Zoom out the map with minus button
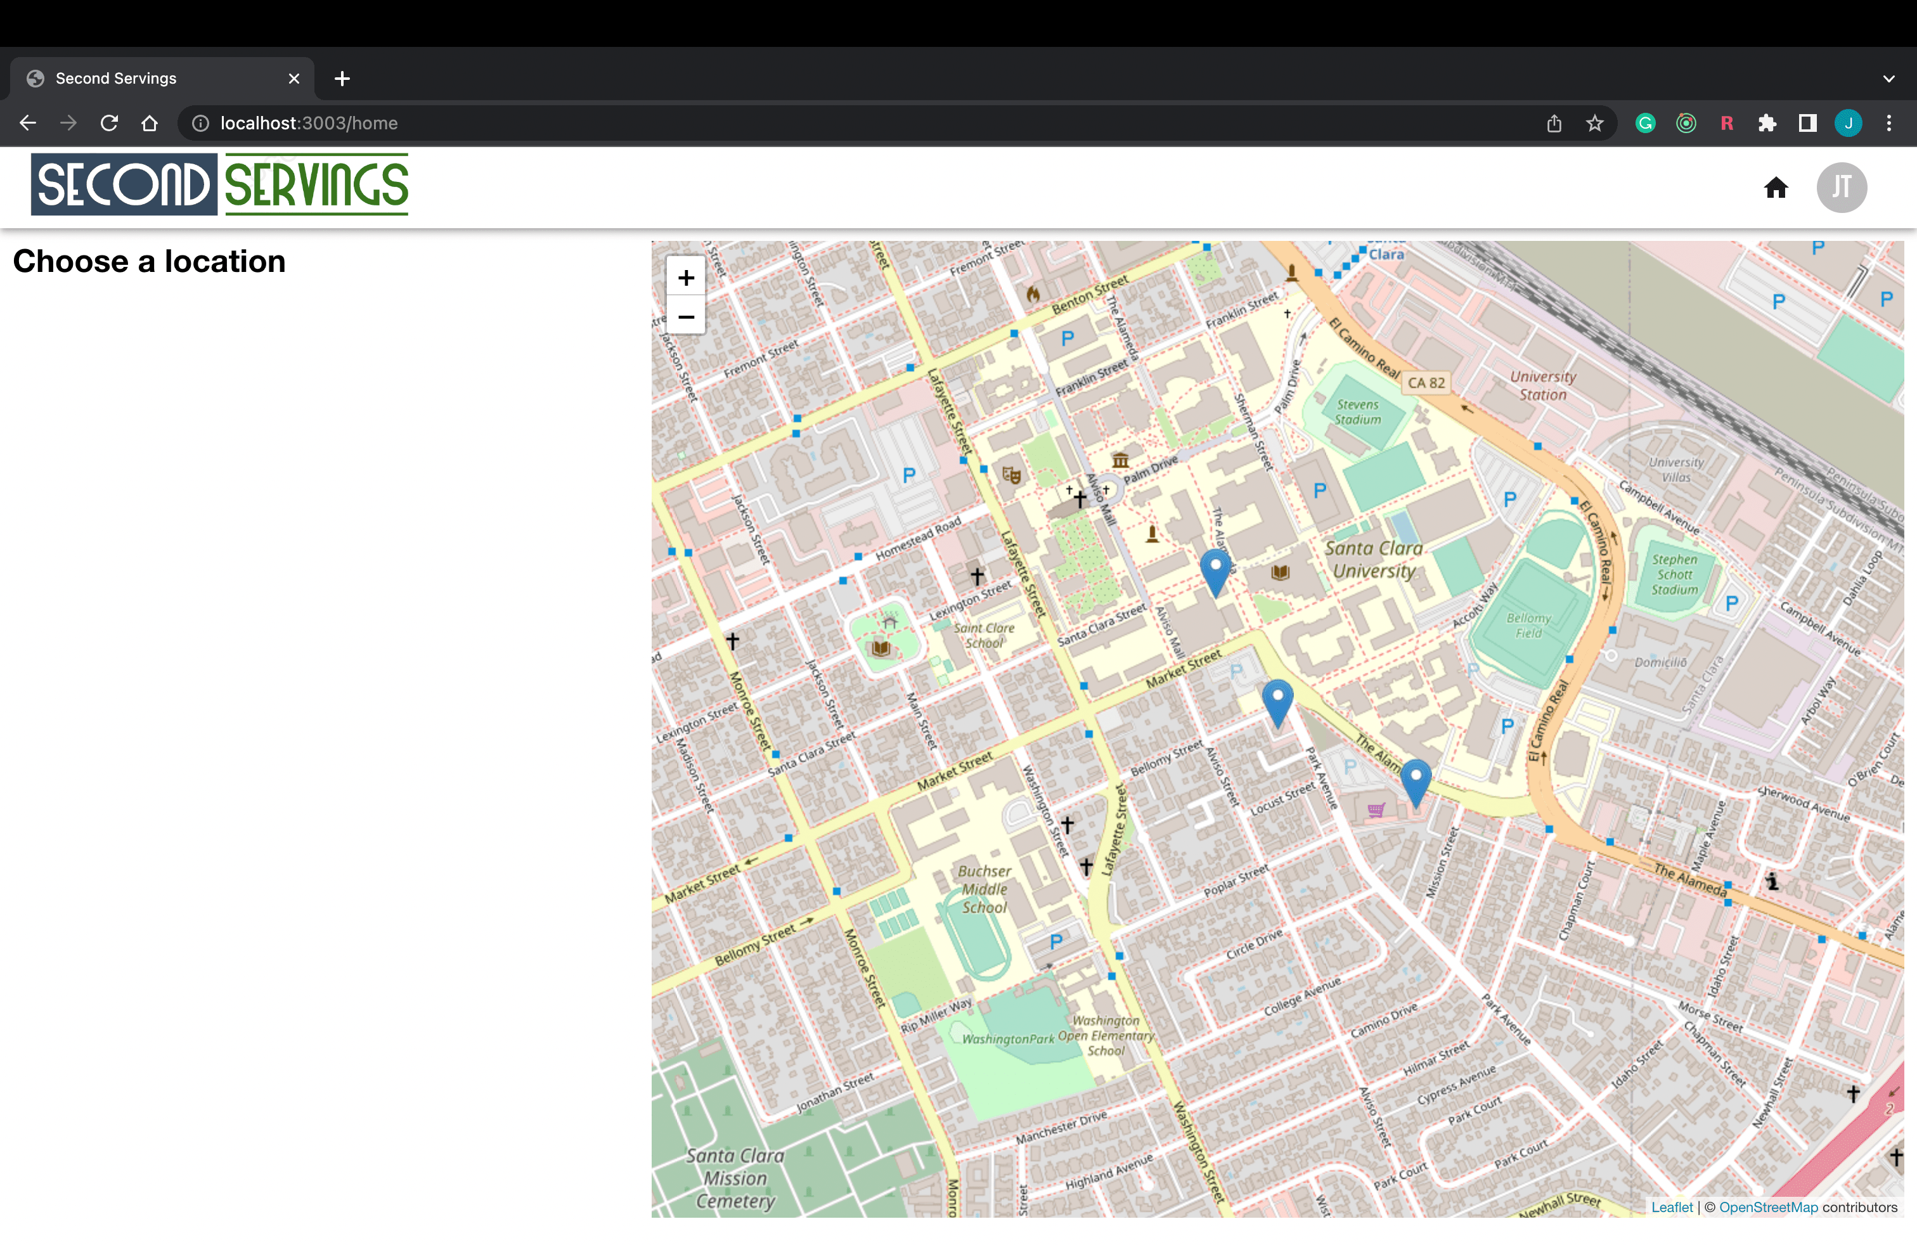This screenshot has width=1917, height=1245. click(x=685, y=316)
